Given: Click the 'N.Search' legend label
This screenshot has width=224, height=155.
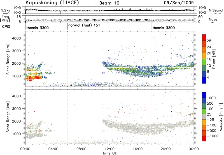Looking at the screenshot, I should tap(216, 10).
